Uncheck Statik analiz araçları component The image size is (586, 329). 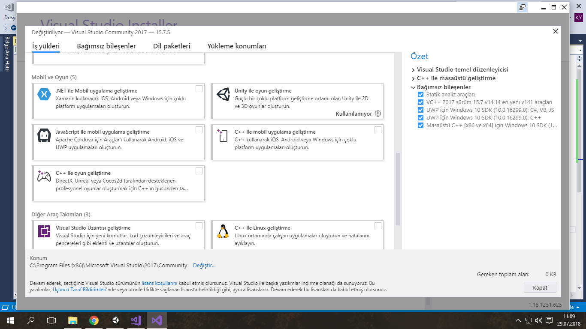pyautogui.click(x=420, y=95)
